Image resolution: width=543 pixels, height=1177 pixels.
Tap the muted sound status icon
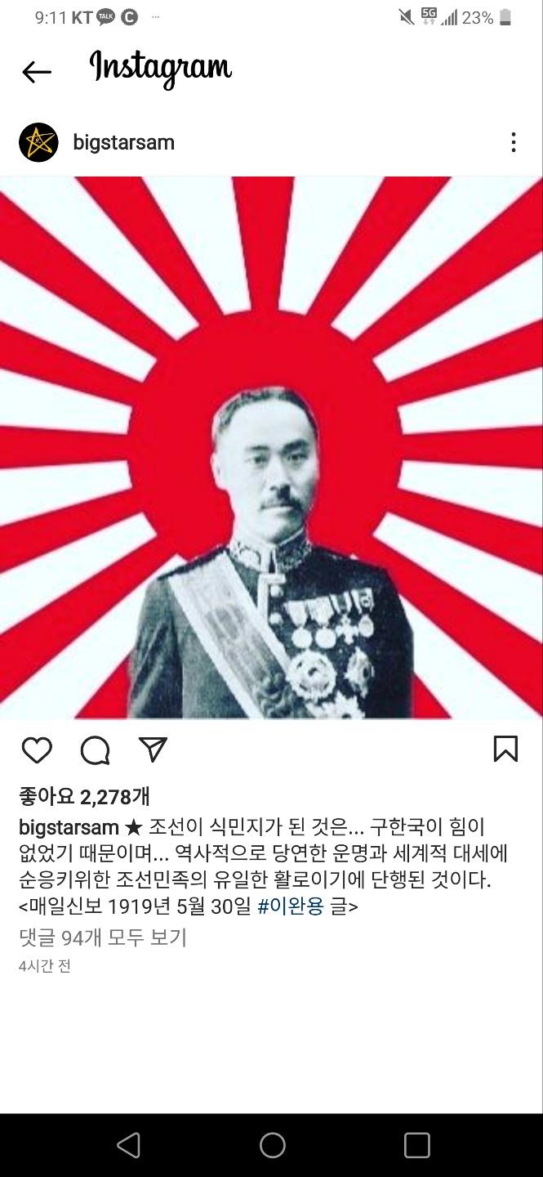[407, 17]
